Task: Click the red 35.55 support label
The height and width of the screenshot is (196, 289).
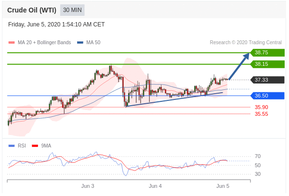Action: 262,114
